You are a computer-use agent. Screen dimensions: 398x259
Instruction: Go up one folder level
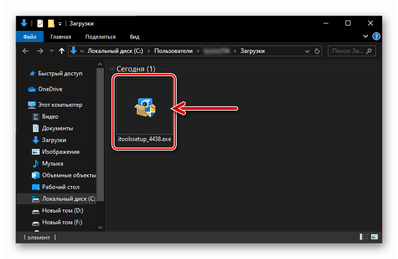tap(62, 51)
